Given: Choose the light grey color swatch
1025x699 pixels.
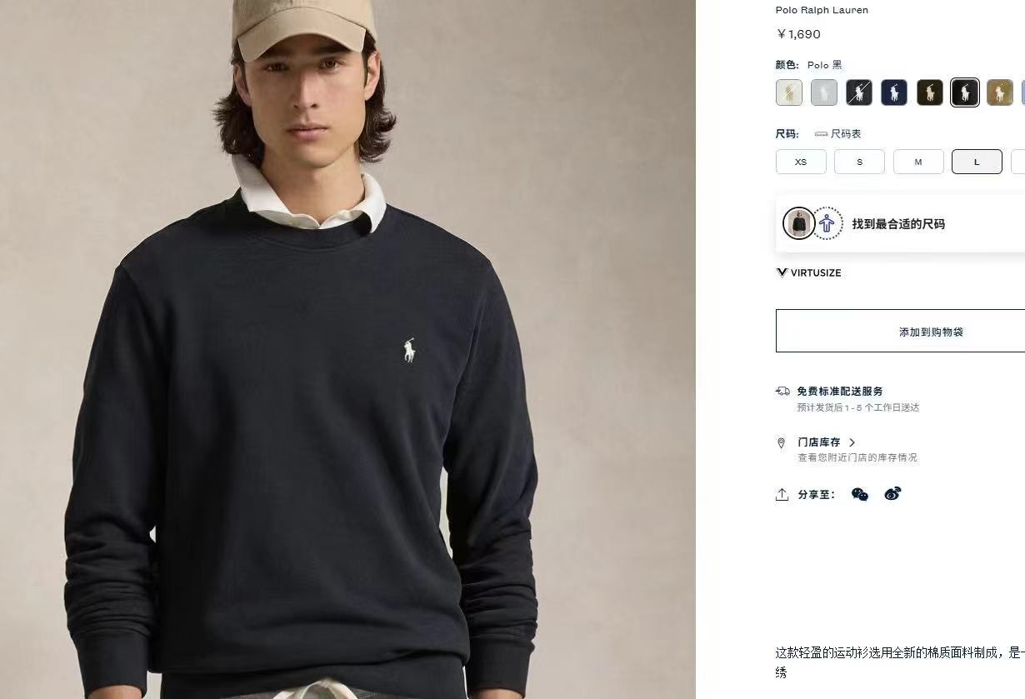Looking at the screenshot, I should (824, 92).
